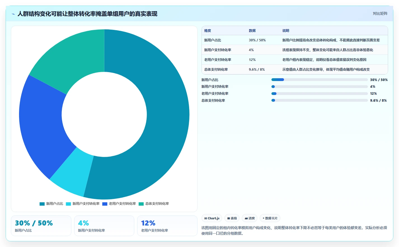Click the 9.6% / 8% progress value
Screen dimensions: 399x247
[x=378, y=101]
